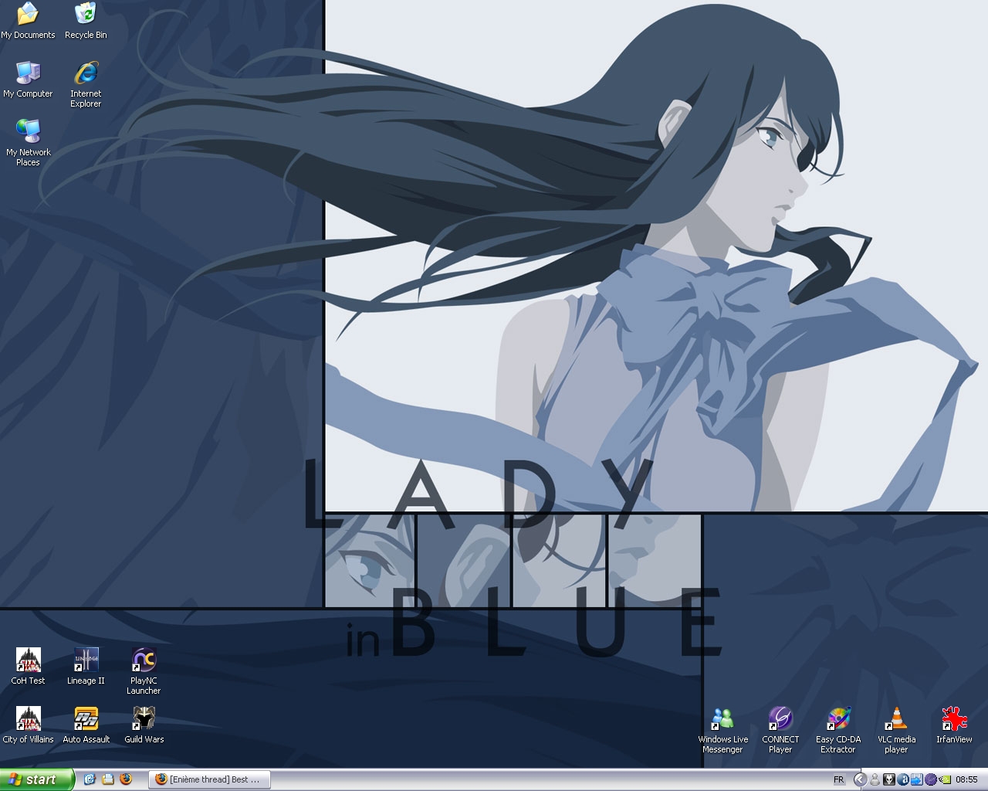Select the Internet Explorer desktop shortcut
Viewport: 988px width, 791px height.
[86, 85]
